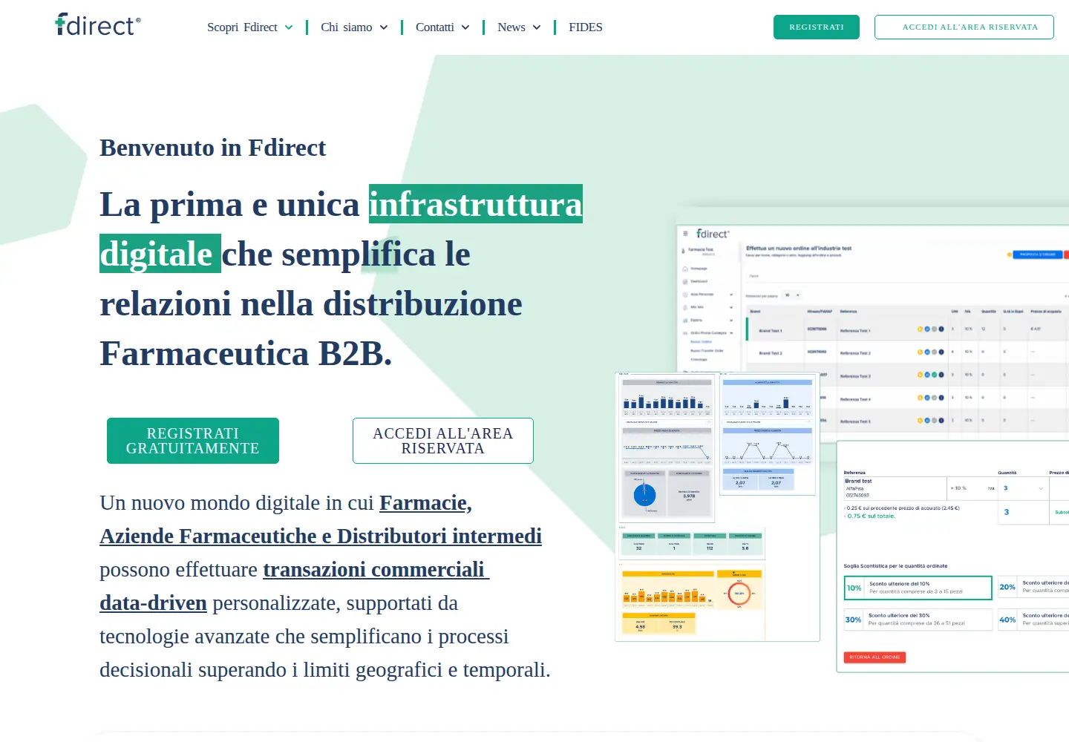
Task: Click the Fdirect logo in the header
Action: pos(97,25)
